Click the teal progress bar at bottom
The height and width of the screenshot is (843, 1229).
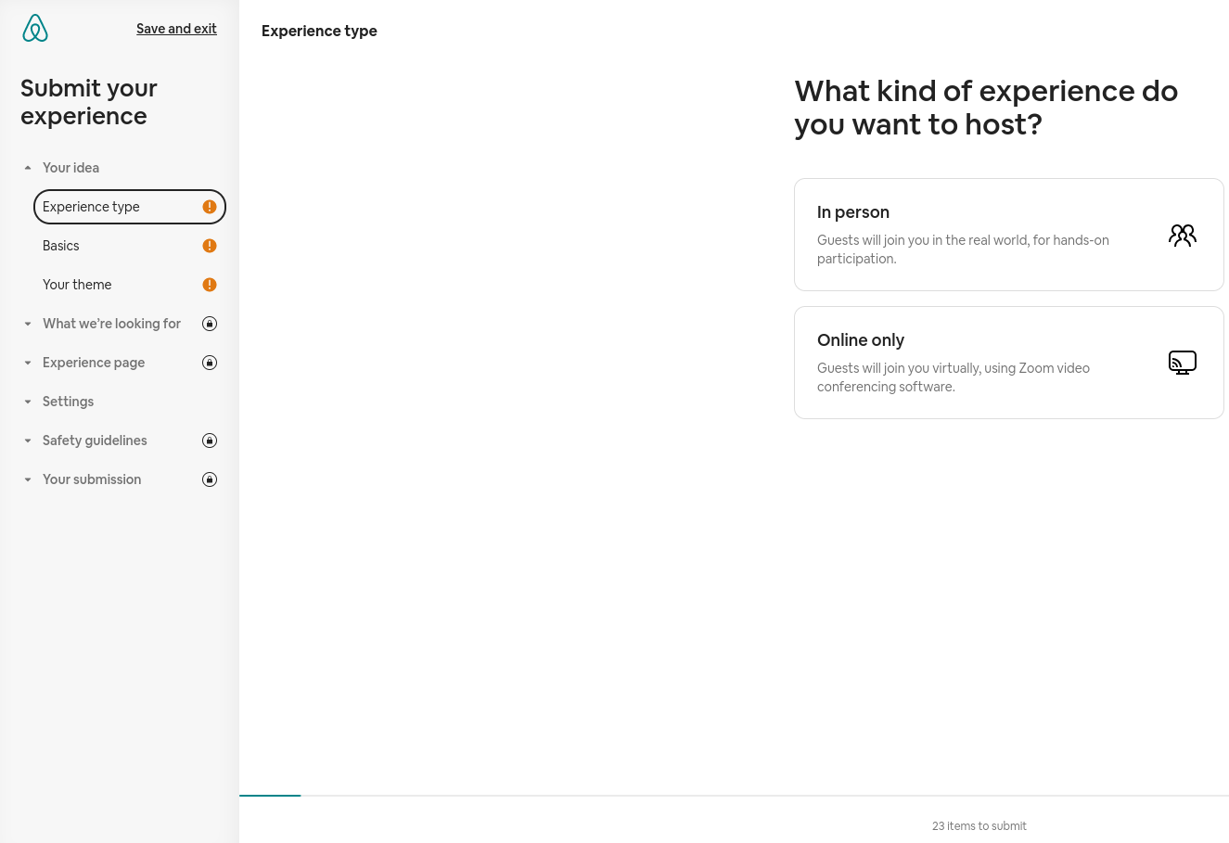point(270,795)
